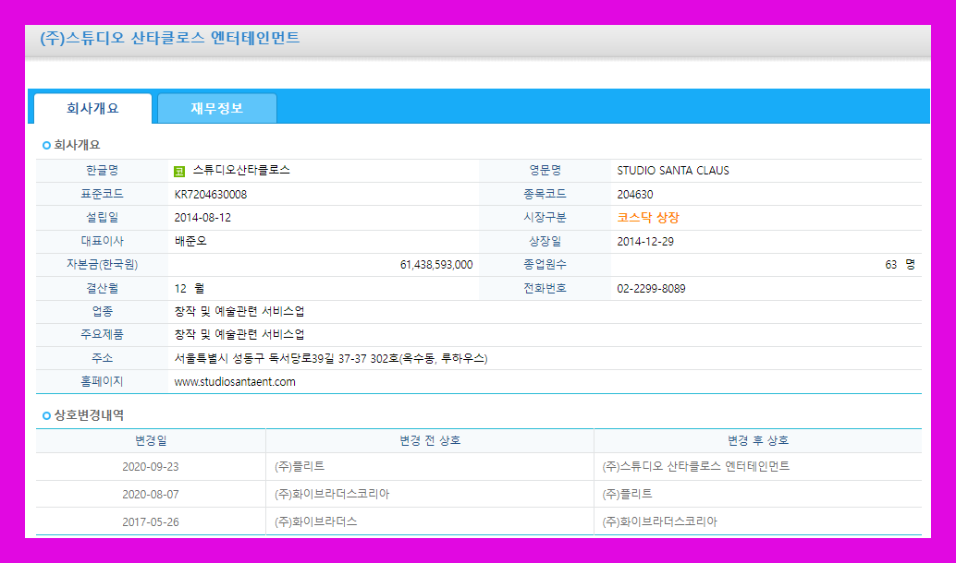Select the page title (주)스튜디오 산타클로스 엔터테인먼트
The height and width of the screenshot is (563, 956).
(170, 38)
